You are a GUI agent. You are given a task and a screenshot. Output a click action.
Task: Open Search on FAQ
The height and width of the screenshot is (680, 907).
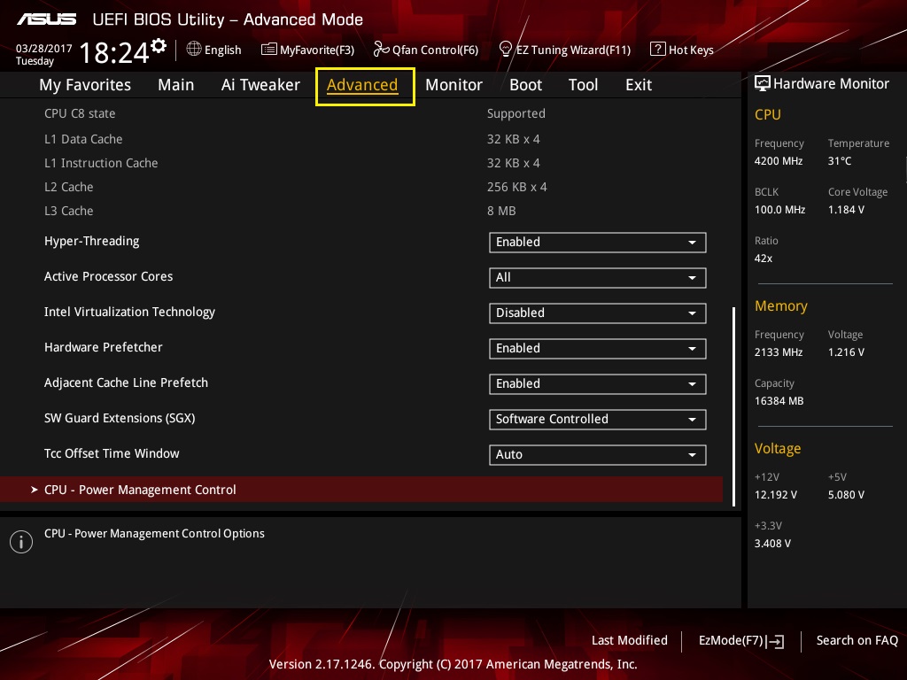point(857,640)
